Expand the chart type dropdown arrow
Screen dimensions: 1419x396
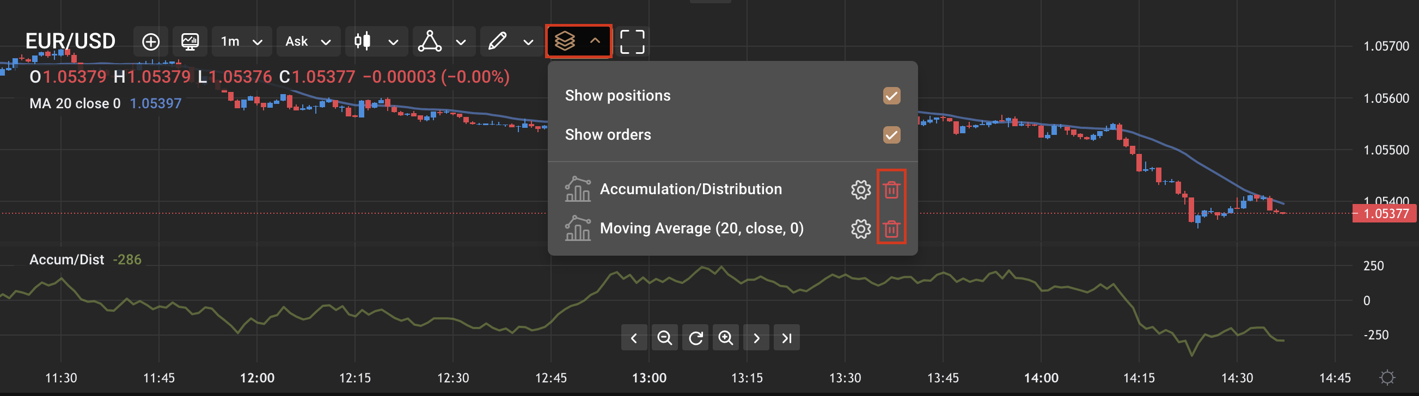pyautogui.click(x=393, y=42)
